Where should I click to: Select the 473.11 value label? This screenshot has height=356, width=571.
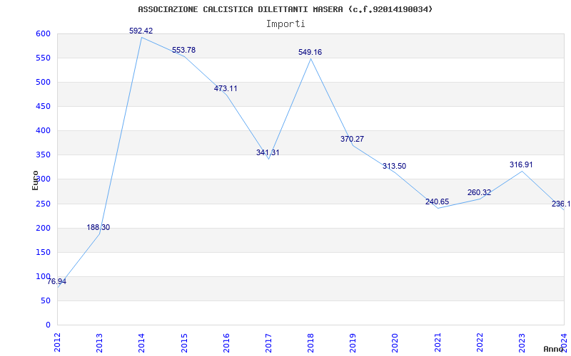click(x=226, y=88)
